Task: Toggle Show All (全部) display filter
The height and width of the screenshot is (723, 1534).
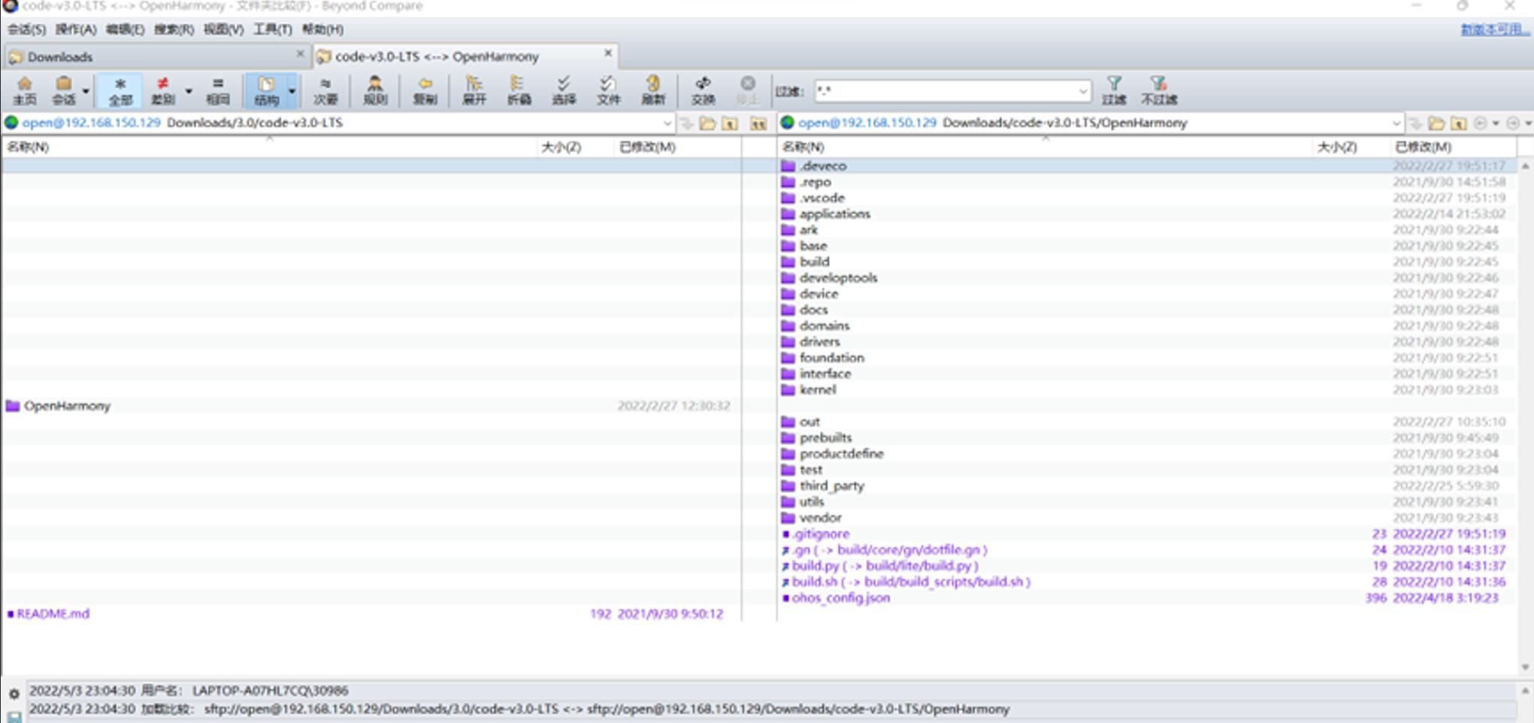Action: [120, 90]
